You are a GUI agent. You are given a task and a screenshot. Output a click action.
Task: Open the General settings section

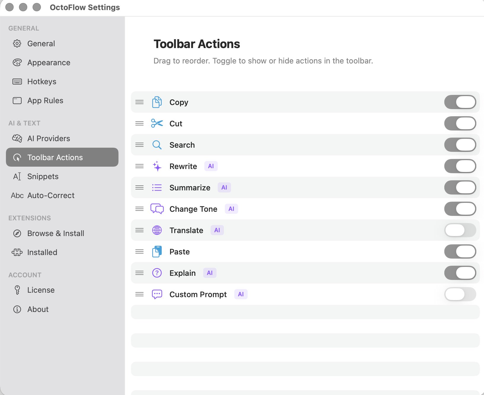click(62, 44)
